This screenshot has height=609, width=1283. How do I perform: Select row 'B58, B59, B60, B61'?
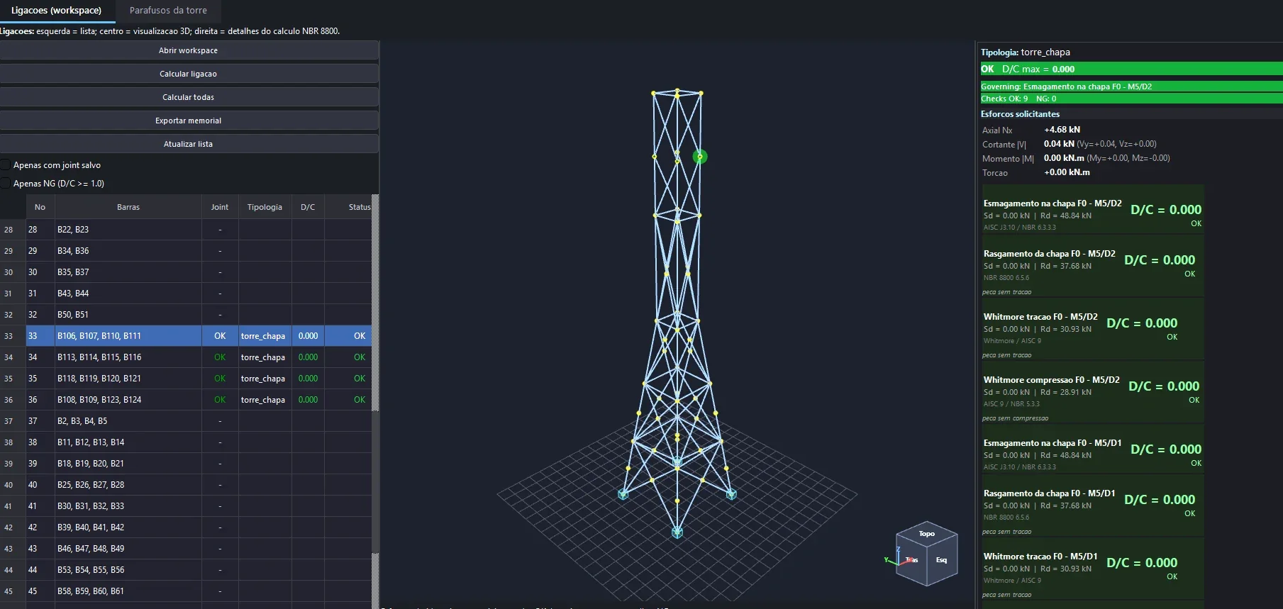click(x=199, y=591)
